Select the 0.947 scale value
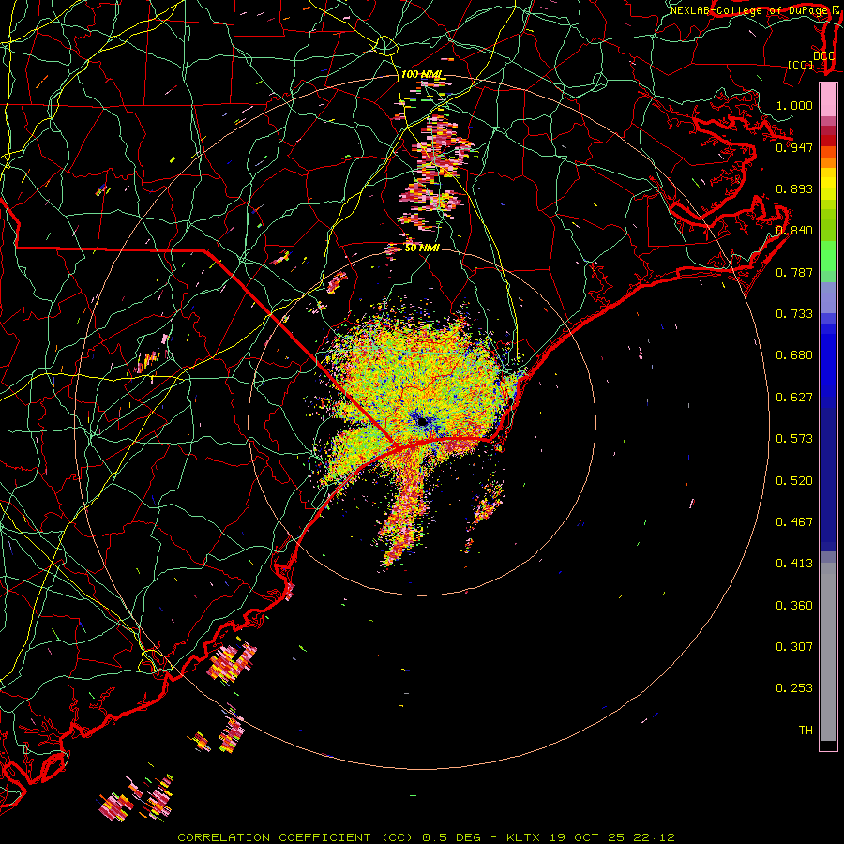 794,147
